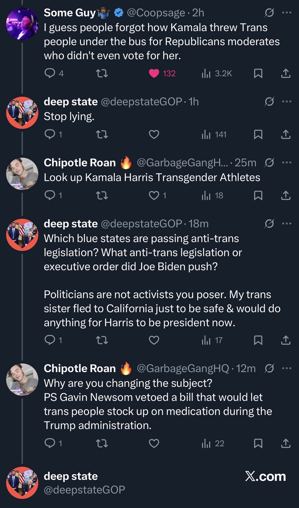Screen dimensions: 299x508
Task: Open more options on "Why are you changing" tweet
Action: (x=287, y=368)
